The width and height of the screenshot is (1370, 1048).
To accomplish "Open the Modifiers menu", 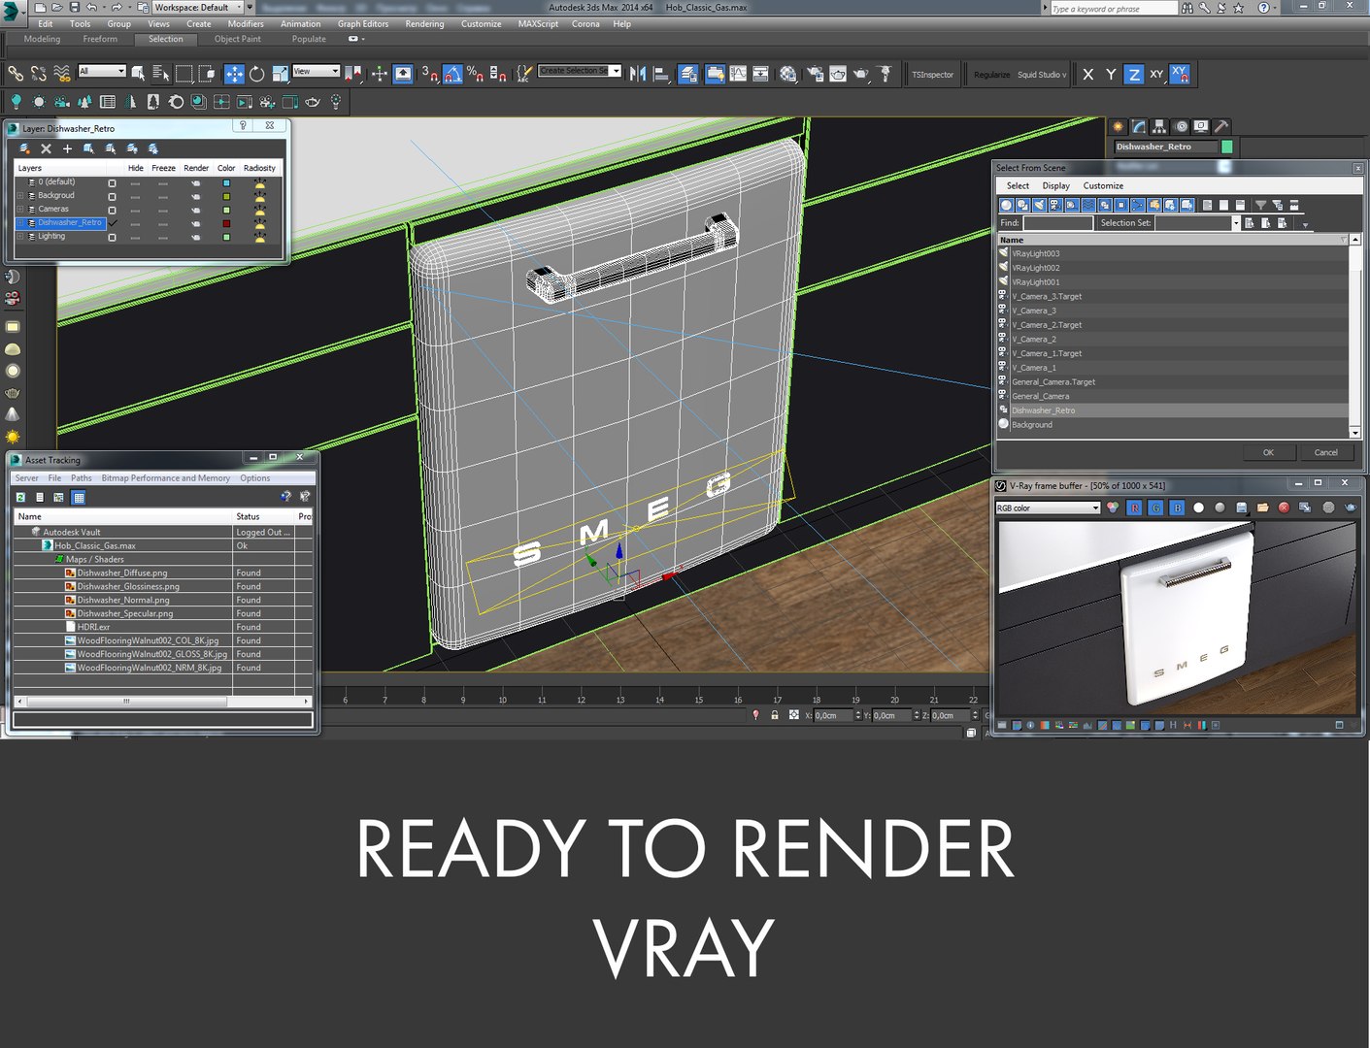I will [246, 24].
